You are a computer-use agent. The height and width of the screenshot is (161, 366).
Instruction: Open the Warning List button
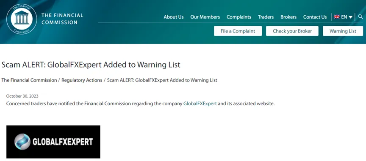(x=343, y=31)
